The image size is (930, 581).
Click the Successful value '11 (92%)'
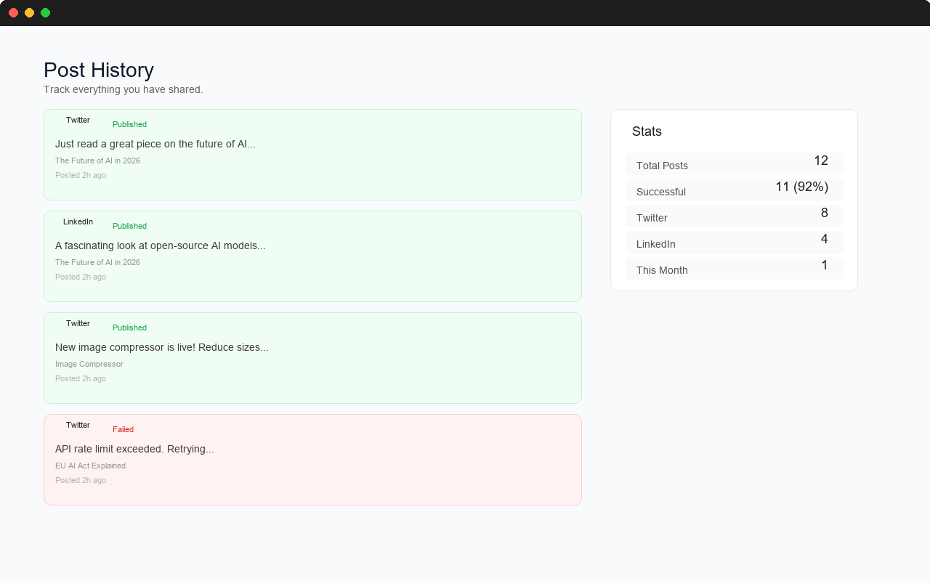coord(802,187)
